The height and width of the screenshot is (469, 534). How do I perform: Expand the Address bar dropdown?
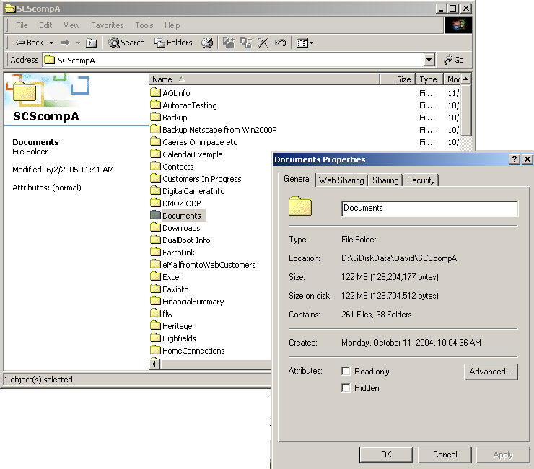pos(429,60)
